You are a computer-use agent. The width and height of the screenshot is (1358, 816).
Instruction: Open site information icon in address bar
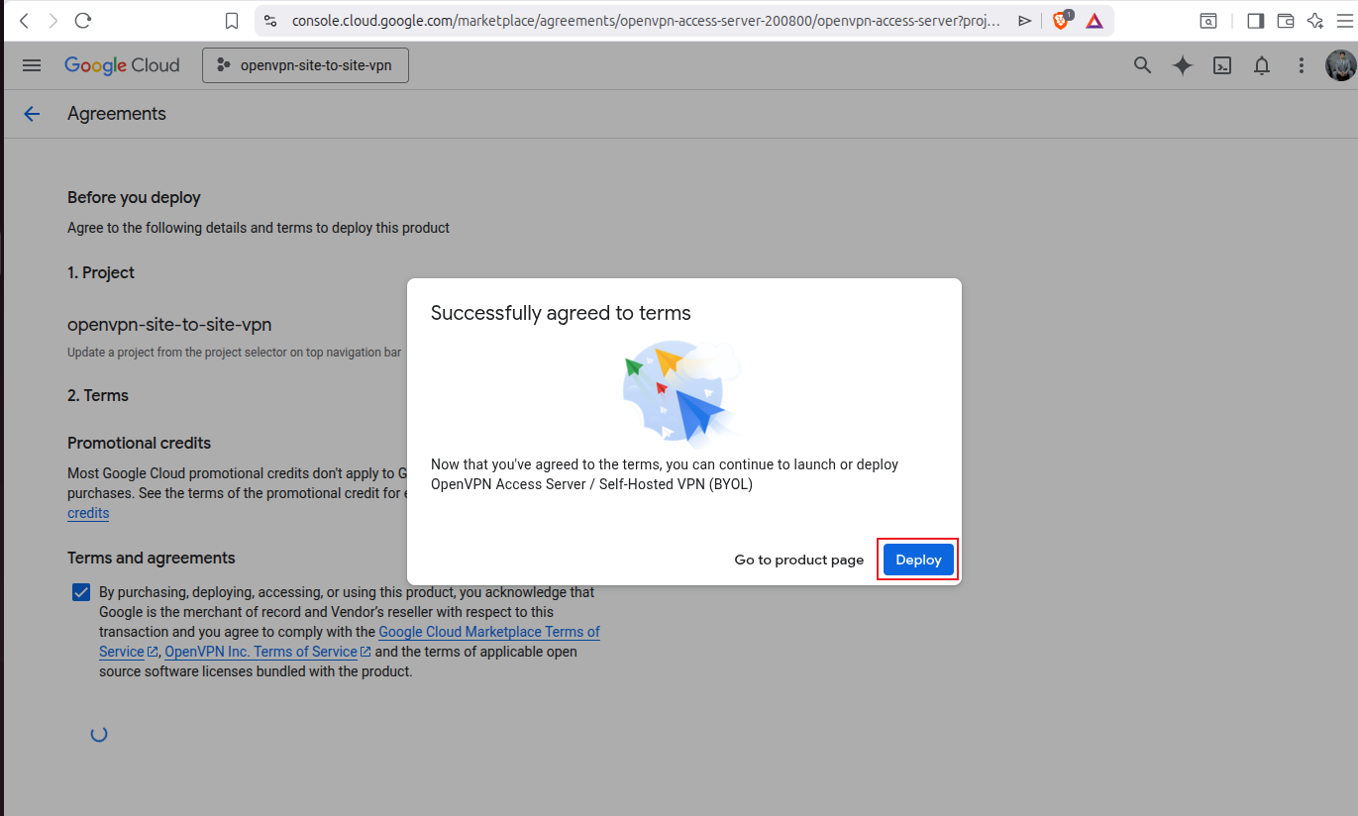coord(270,21)
